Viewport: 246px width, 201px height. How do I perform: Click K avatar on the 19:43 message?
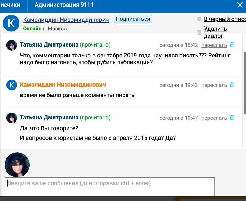[12, 85]
